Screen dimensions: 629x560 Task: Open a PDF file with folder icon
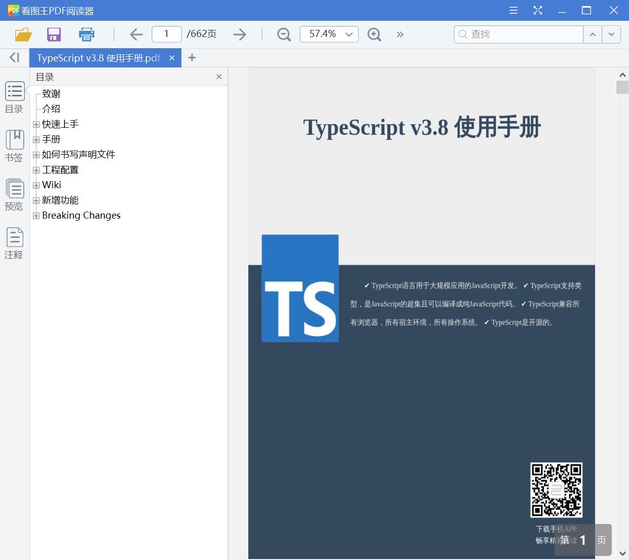point(23,34)
